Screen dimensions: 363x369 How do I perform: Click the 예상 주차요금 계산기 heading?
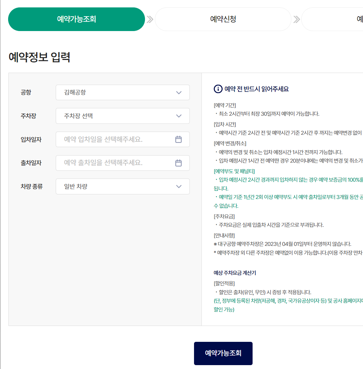coord(235,273)
